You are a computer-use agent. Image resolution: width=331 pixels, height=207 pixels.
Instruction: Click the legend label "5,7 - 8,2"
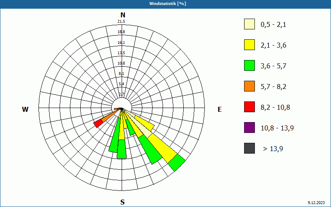pos(273,87)
